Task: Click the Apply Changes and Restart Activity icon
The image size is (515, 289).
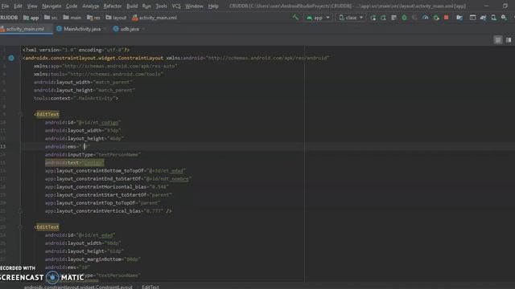Action: click(383, 18)
